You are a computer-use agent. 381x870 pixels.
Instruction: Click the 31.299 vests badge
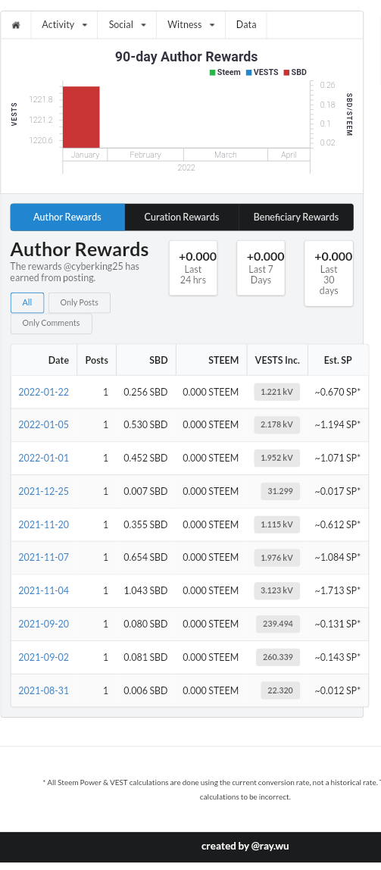[x=280, y=491]
